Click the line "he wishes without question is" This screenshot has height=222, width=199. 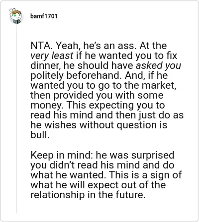tap(99, 125)
